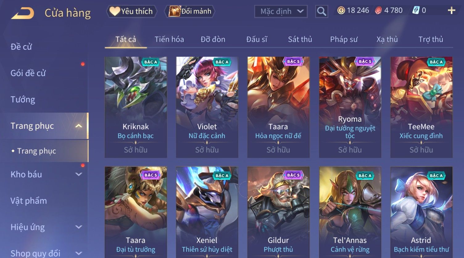Click the red ruby currency icon
The image size is (464, 258).
pyautogui.click(x=378, y=10)
